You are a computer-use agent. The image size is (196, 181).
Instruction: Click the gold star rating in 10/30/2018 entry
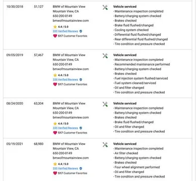55,27
